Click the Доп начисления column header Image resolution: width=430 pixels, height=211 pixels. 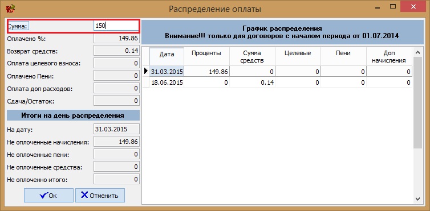(389, 56)
